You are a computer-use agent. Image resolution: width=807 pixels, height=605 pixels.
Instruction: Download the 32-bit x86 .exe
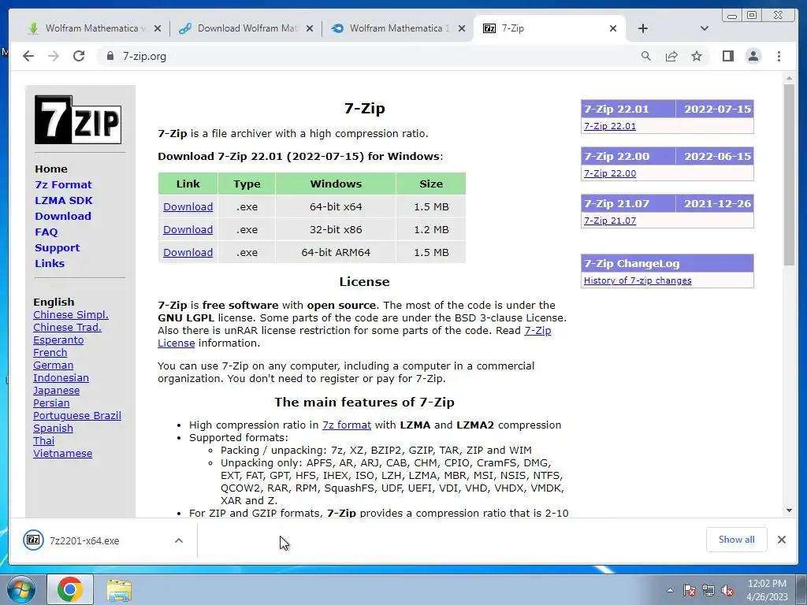(188, 229)
